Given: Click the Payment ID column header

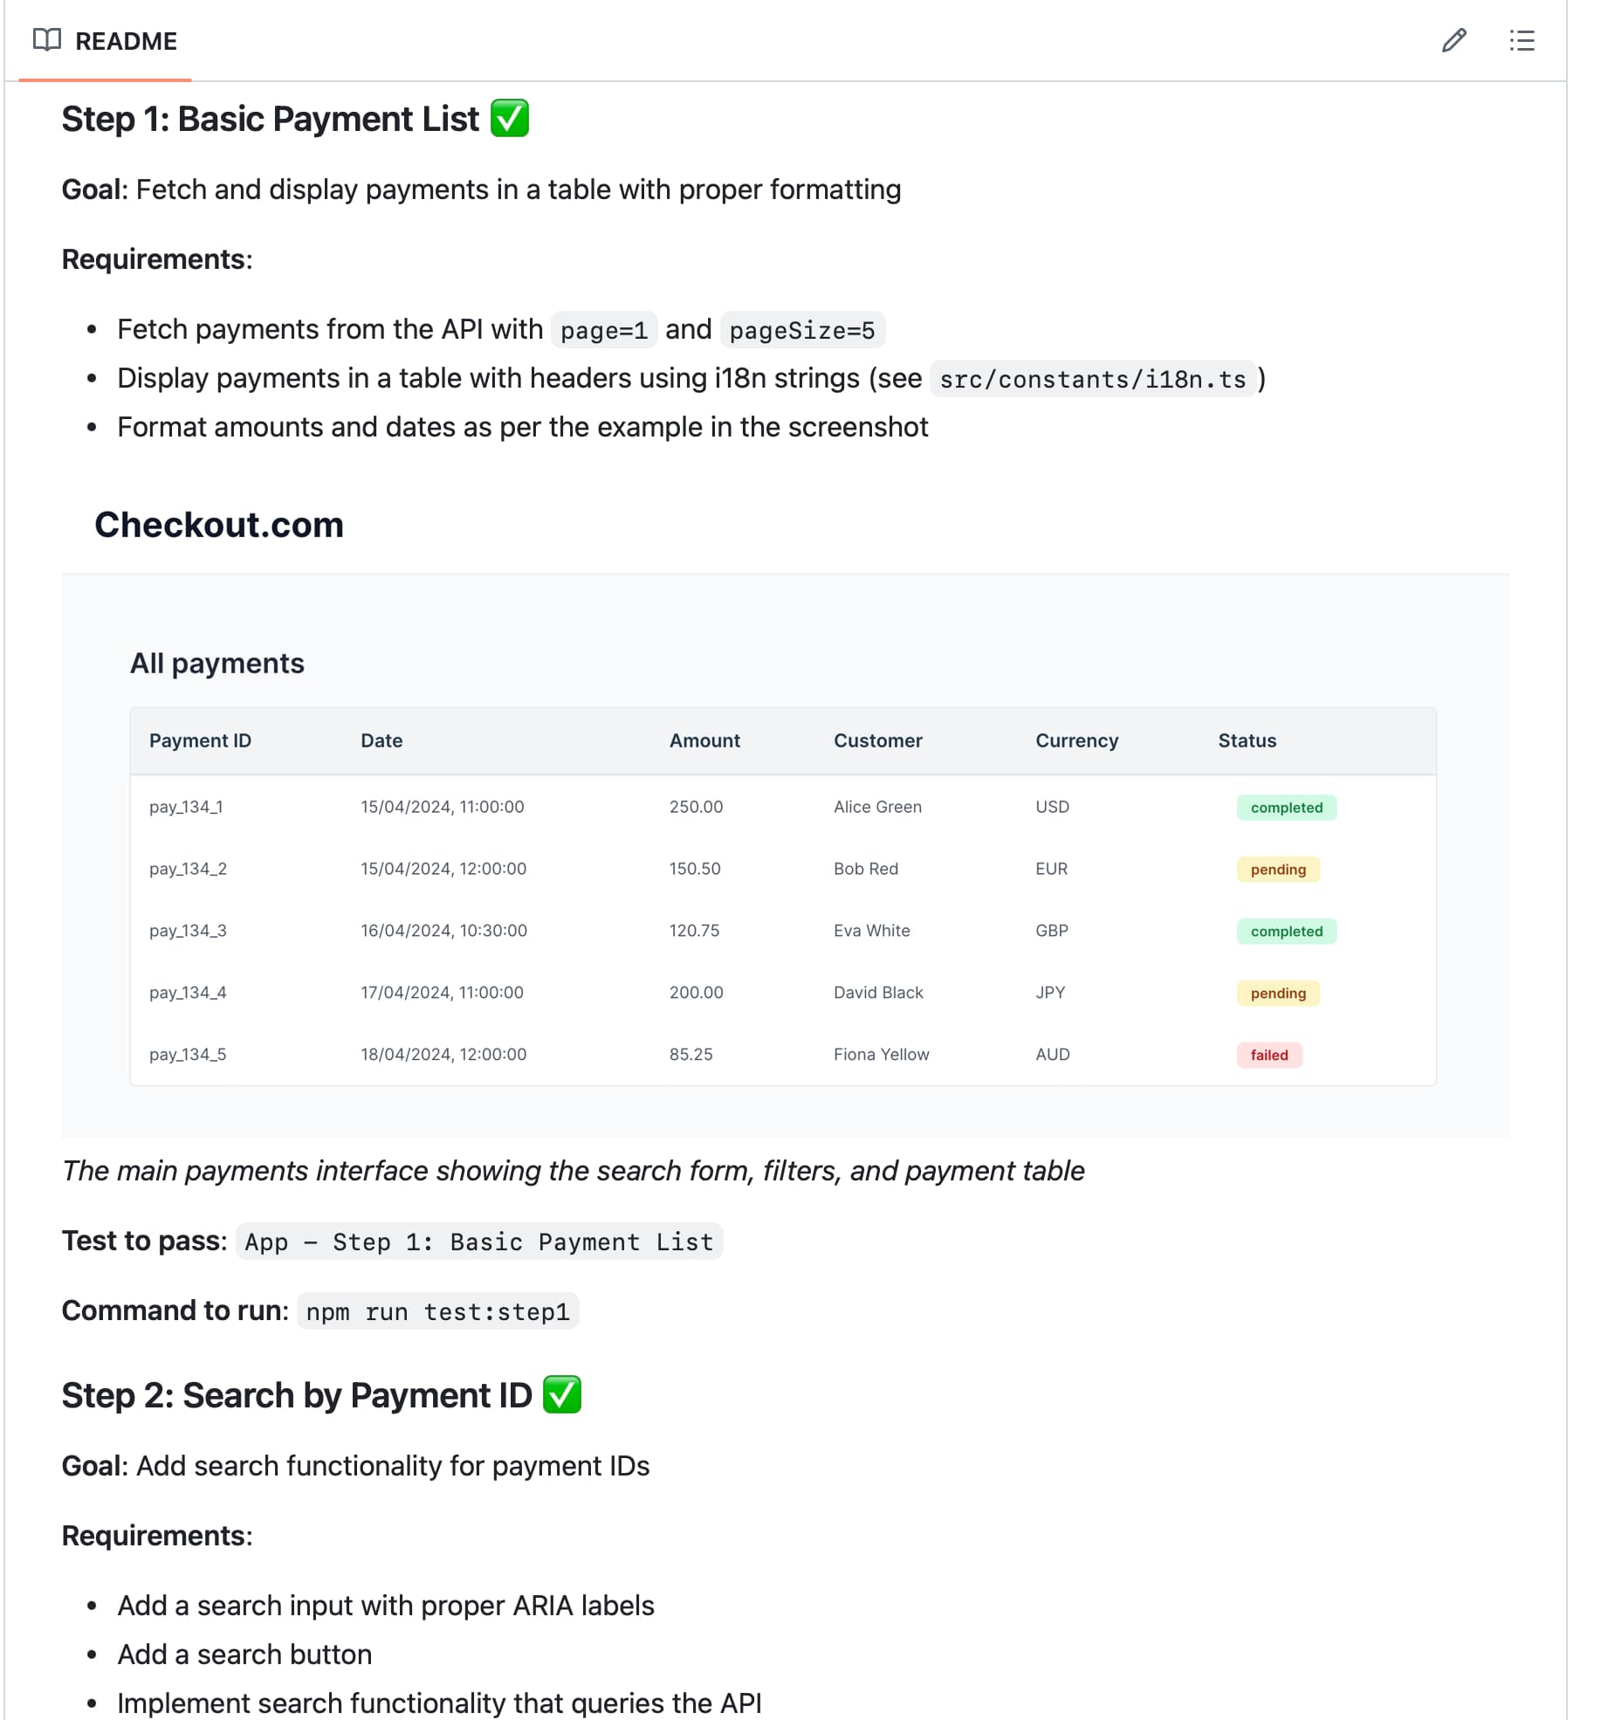Looking at the screenshot, I should (200, 740).
